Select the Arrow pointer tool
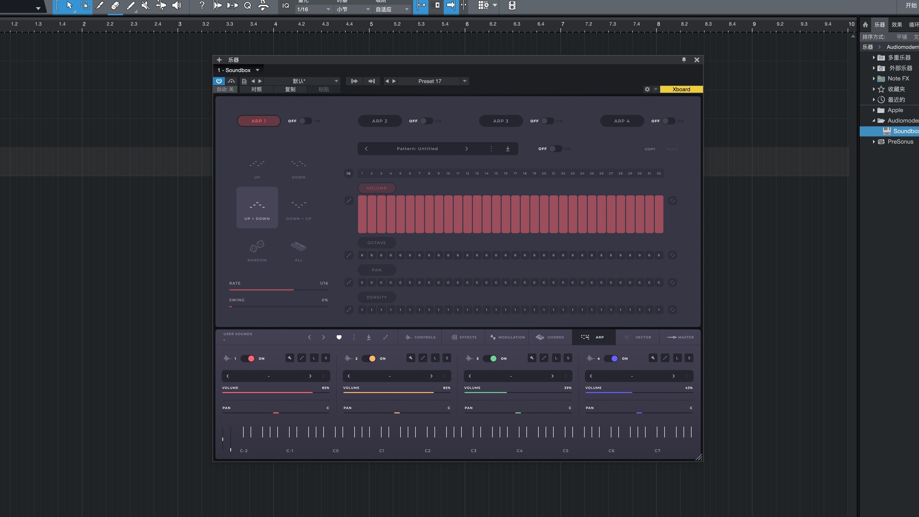The height and width of the screenshot is (517, 919). pyautogui.click(x=70, y=6)
